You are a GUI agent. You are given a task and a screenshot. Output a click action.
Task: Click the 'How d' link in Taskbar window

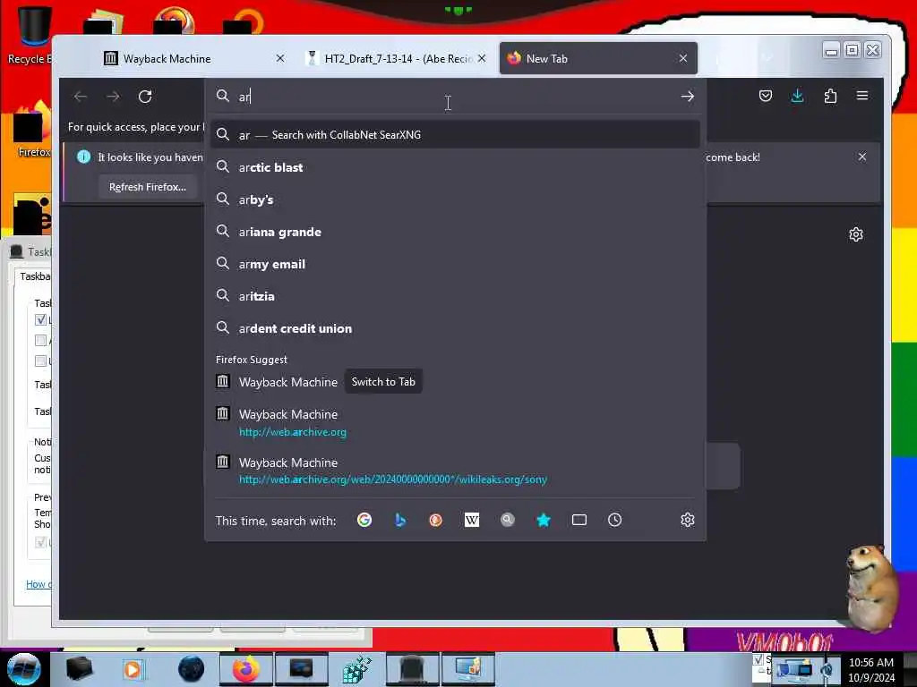tap(39, 584)
